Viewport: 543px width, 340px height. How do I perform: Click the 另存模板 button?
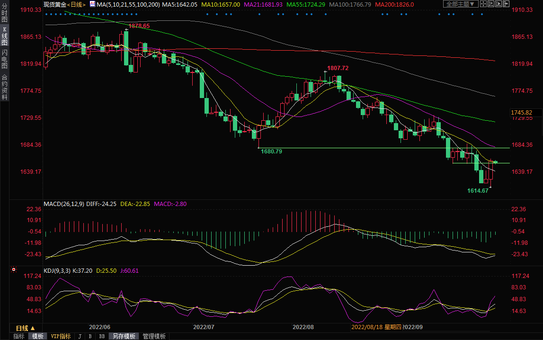click(124, 336)
